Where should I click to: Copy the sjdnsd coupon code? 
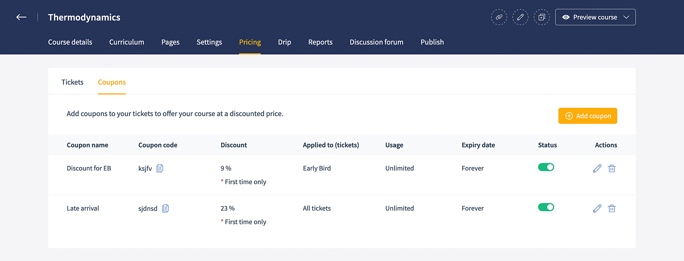166,208
